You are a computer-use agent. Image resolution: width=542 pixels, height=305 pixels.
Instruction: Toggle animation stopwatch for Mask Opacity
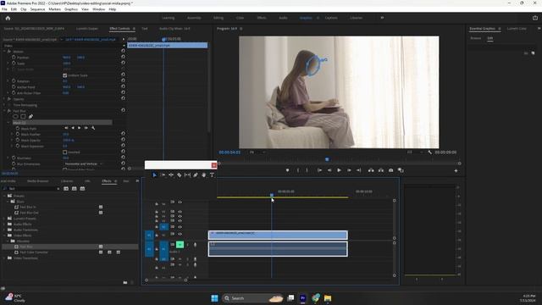tap(18, 140)
